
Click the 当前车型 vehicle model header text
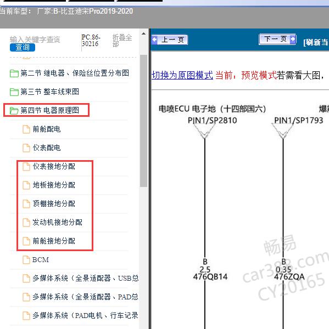pyautogui.click(x=66, y=11)
